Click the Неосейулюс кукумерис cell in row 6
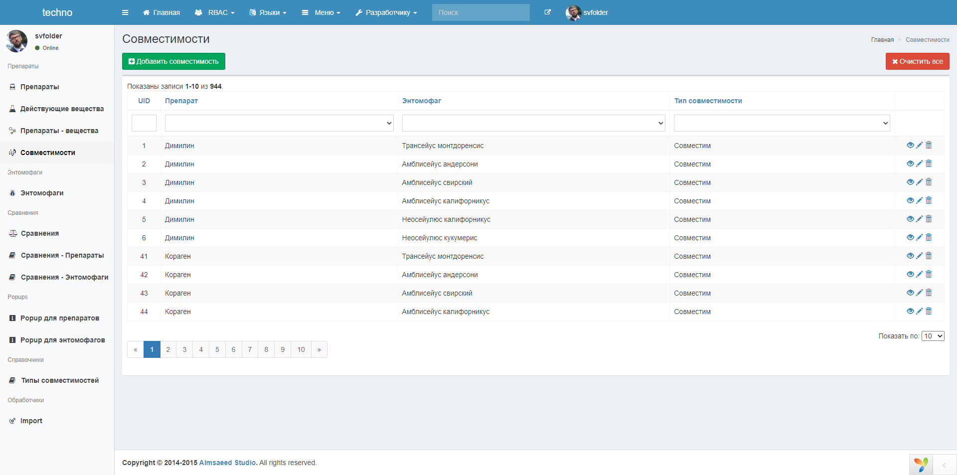This screenshot has width=957, height=475. click(x=533, y=238)
